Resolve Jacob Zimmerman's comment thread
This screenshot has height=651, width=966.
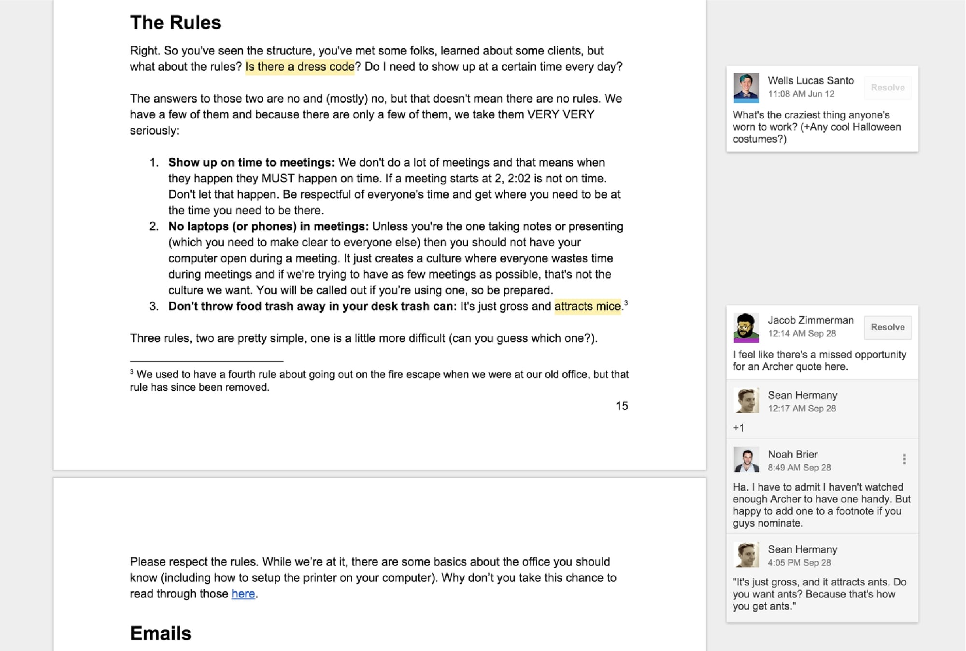[x=887, y=327]
